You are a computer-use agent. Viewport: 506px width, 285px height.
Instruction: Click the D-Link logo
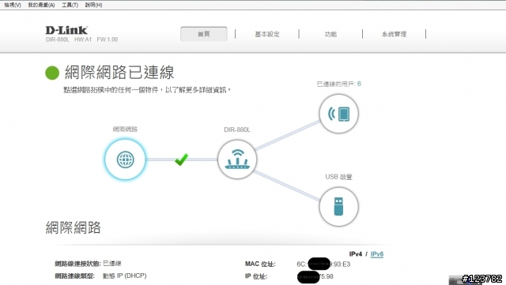(x=66, y=30)
